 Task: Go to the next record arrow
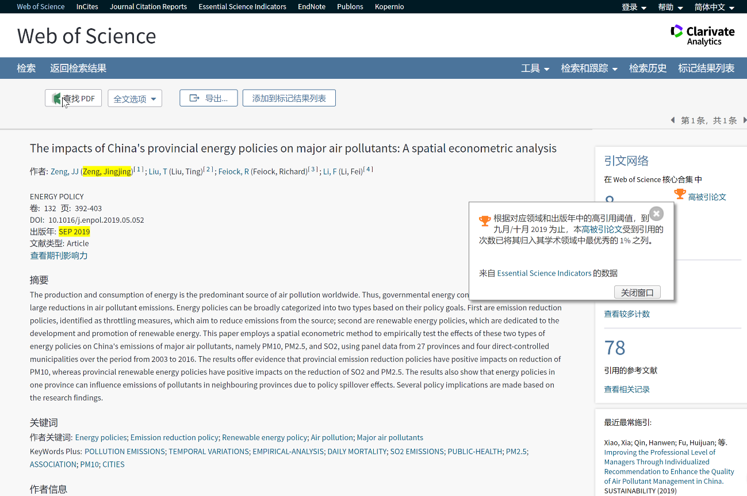point(744,120)
